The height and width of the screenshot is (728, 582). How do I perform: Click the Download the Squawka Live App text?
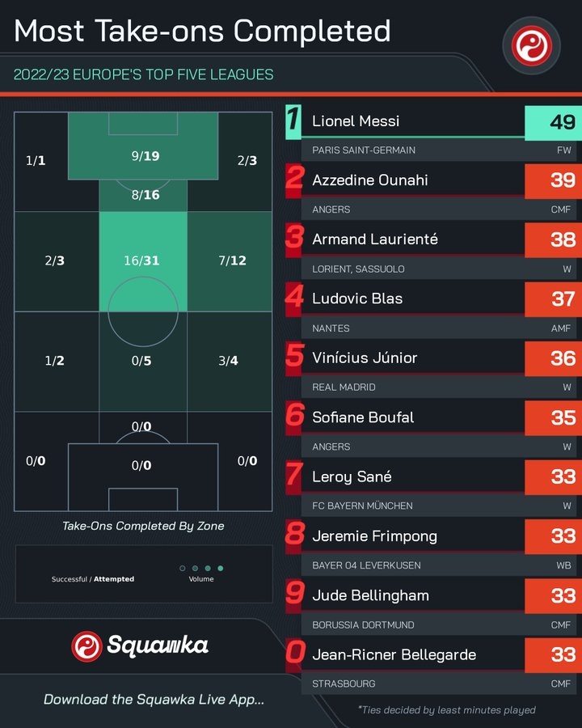154,700
